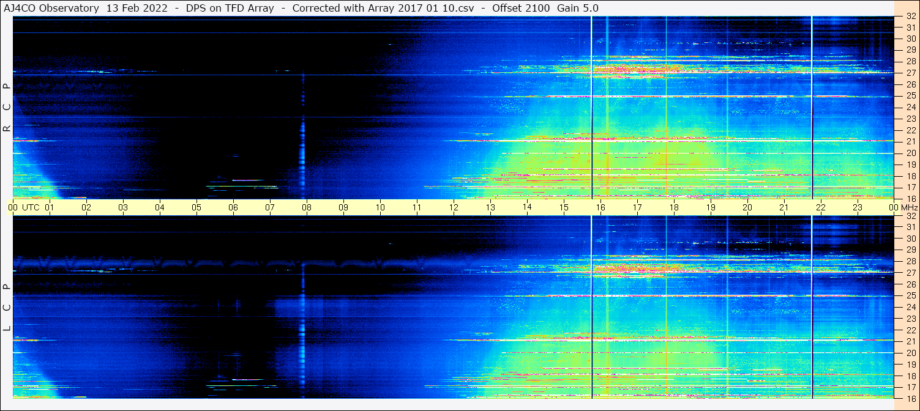Select the 02 hour marker
The width and height of the screenshot is (920, 411).
(x=86, y=207)
